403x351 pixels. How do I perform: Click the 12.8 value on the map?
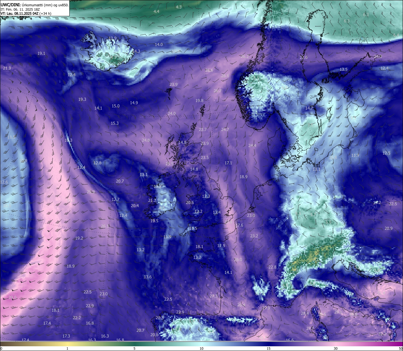[97, 163]
